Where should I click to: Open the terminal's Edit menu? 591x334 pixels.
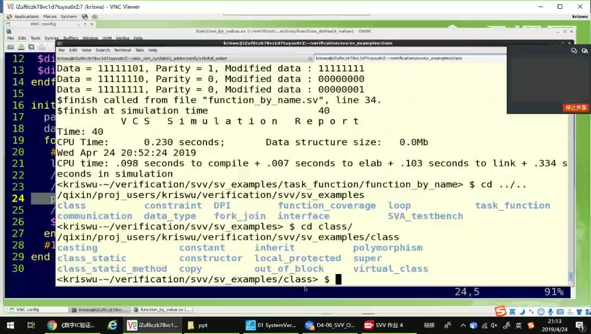[73, 50]
